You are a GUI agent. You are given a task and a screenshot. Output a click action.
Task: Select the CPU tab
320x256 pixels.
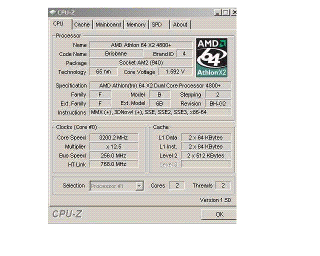tap(60, 24)
